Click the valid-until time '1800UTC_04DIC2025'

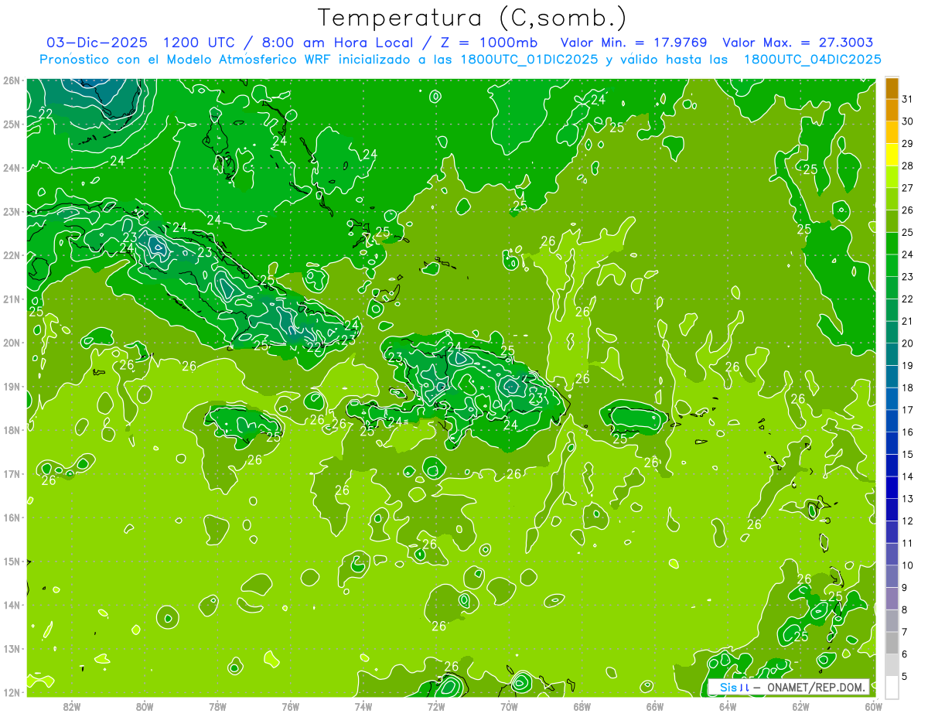(x=813, y=60)
